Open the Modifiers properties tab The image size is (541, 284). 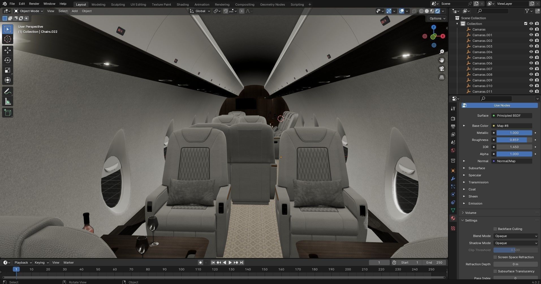[453, 179]
